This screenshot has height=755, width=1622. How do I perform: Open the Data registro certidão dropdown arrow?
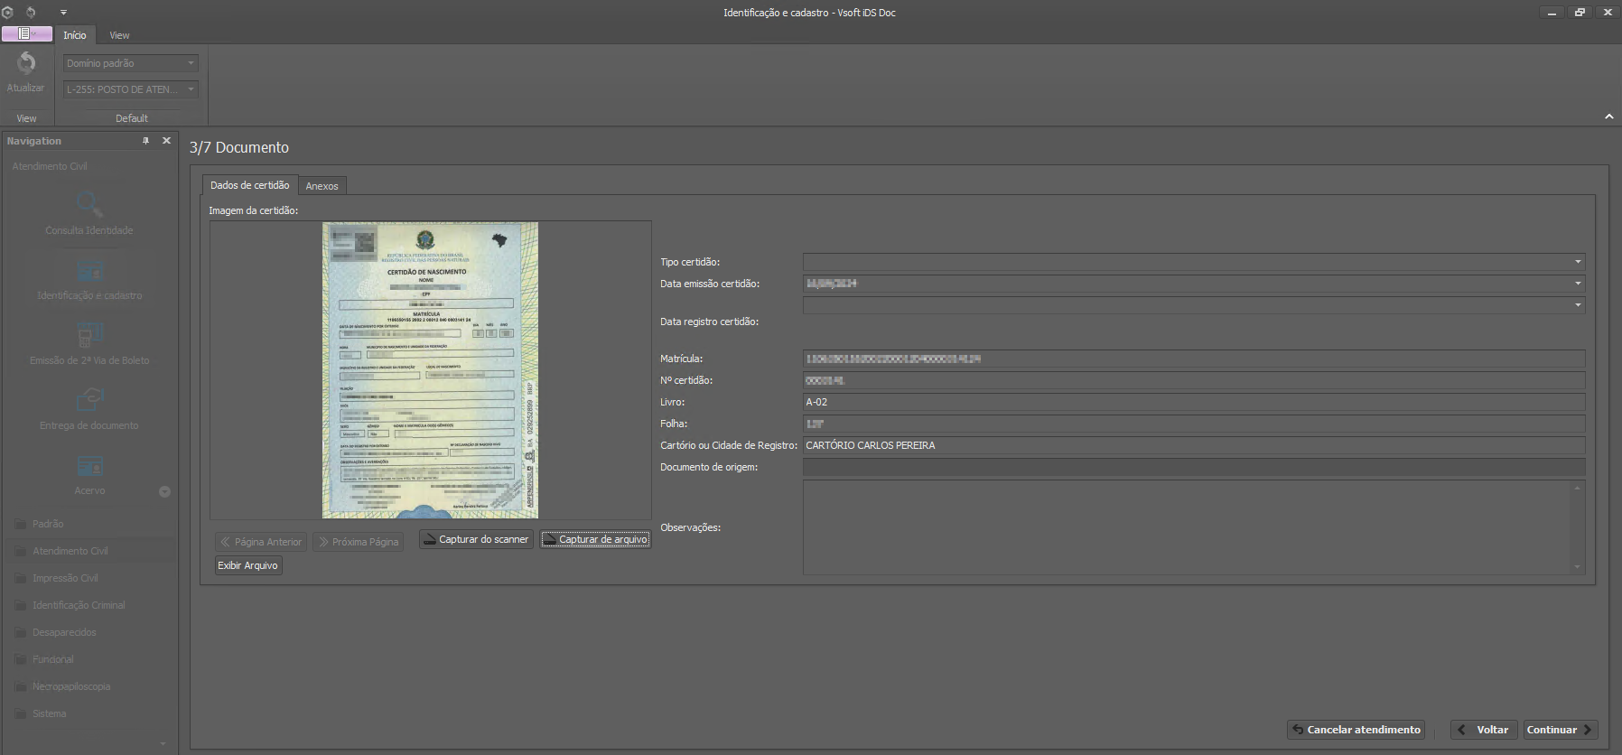point(1578,305)
